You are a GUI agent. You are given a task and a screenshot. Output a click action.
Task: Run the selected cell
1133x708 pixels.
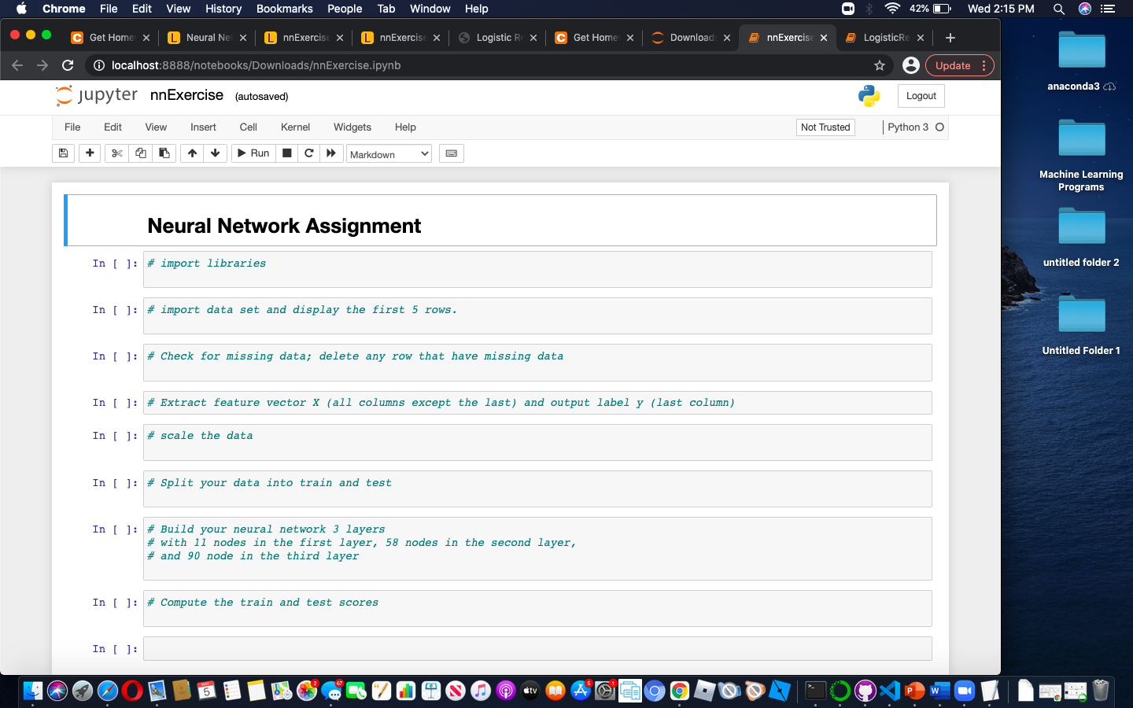[253, 153]
